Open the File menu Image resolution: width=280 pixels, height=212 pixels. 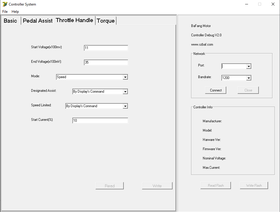click(x=5, y=12)
